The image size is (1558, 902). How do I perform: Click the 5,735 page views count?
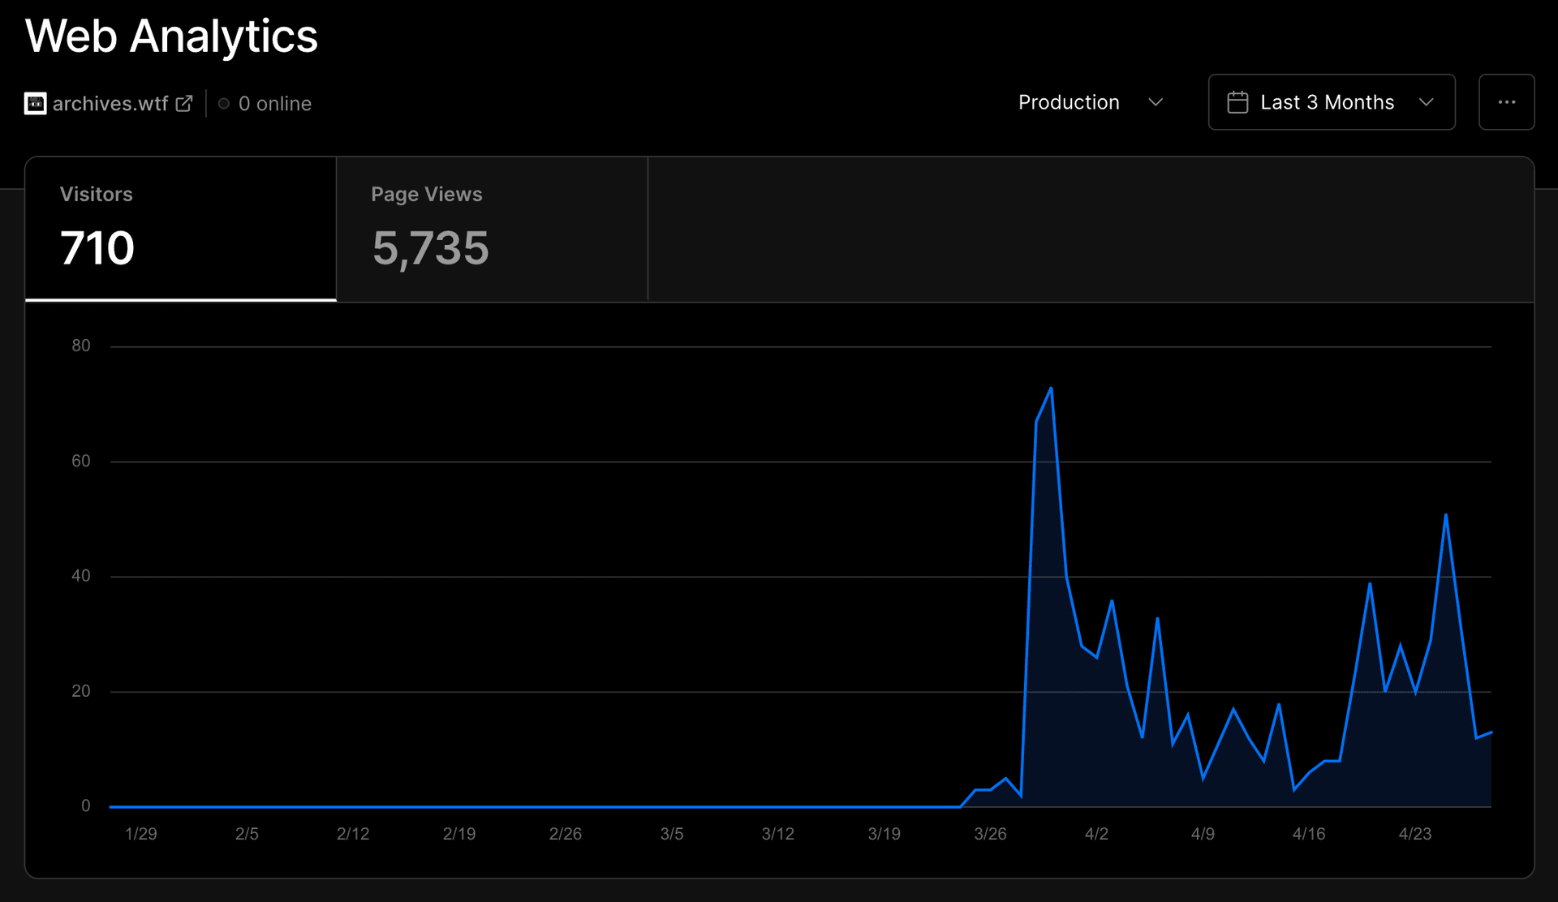430,248
